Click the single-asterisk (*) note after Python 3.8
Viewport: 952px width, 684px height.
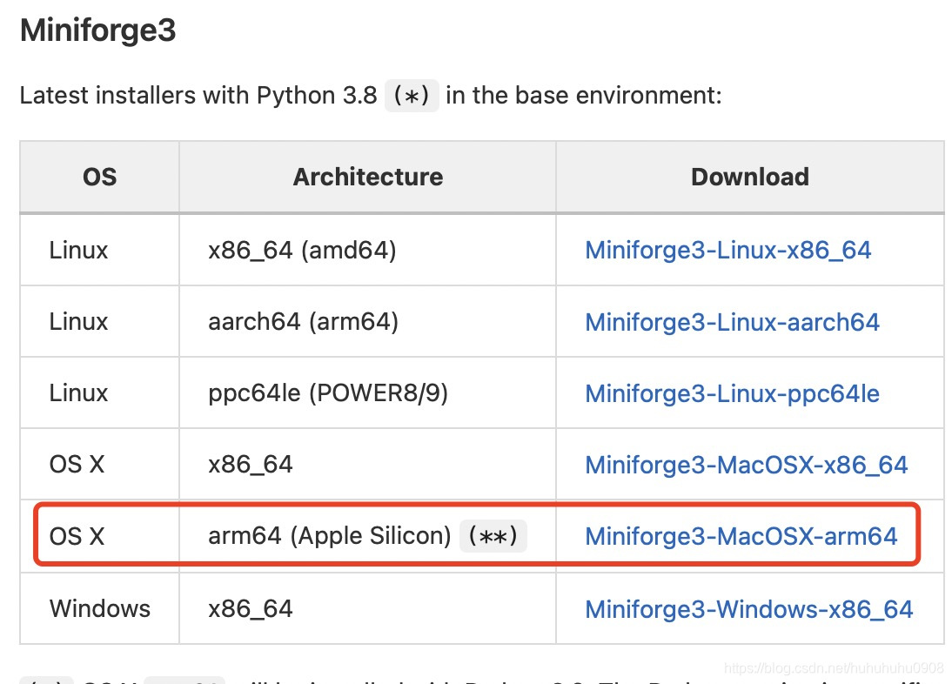point(412,95)
